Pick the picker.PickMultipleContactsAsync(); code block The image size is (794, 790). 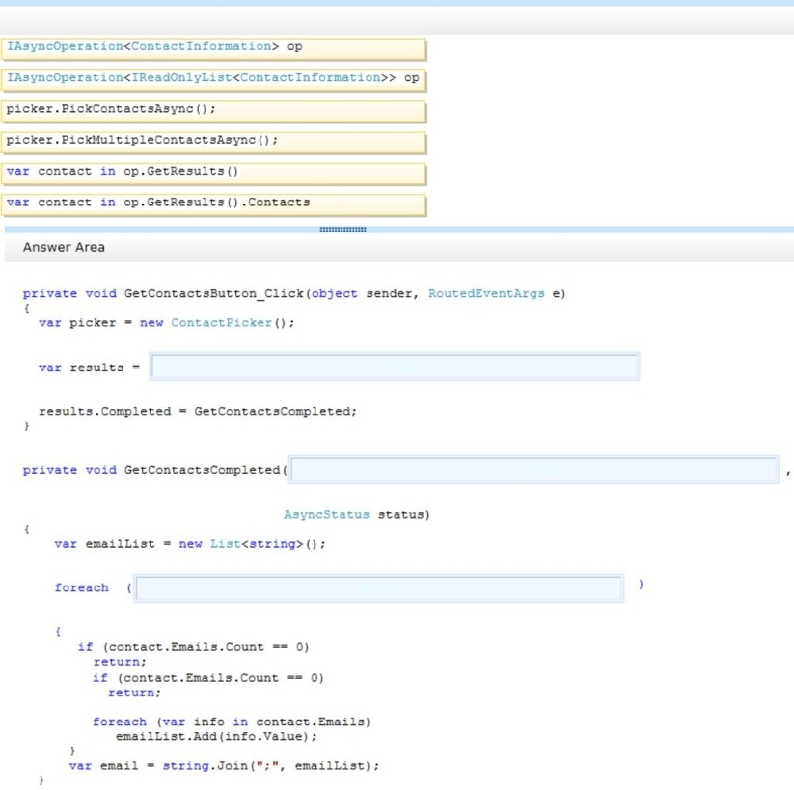[213, 143]
